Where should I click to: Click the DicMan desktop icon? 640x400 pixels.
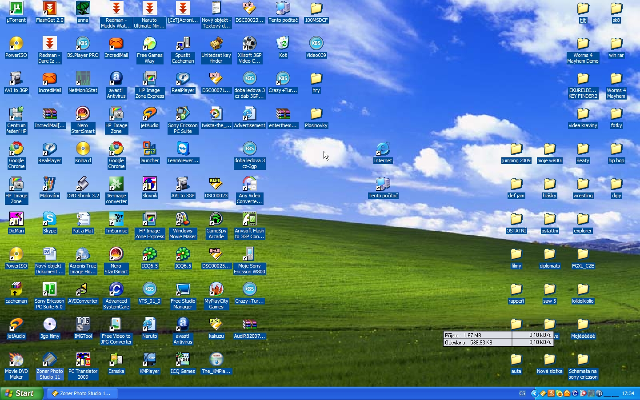tap(16, 223)
